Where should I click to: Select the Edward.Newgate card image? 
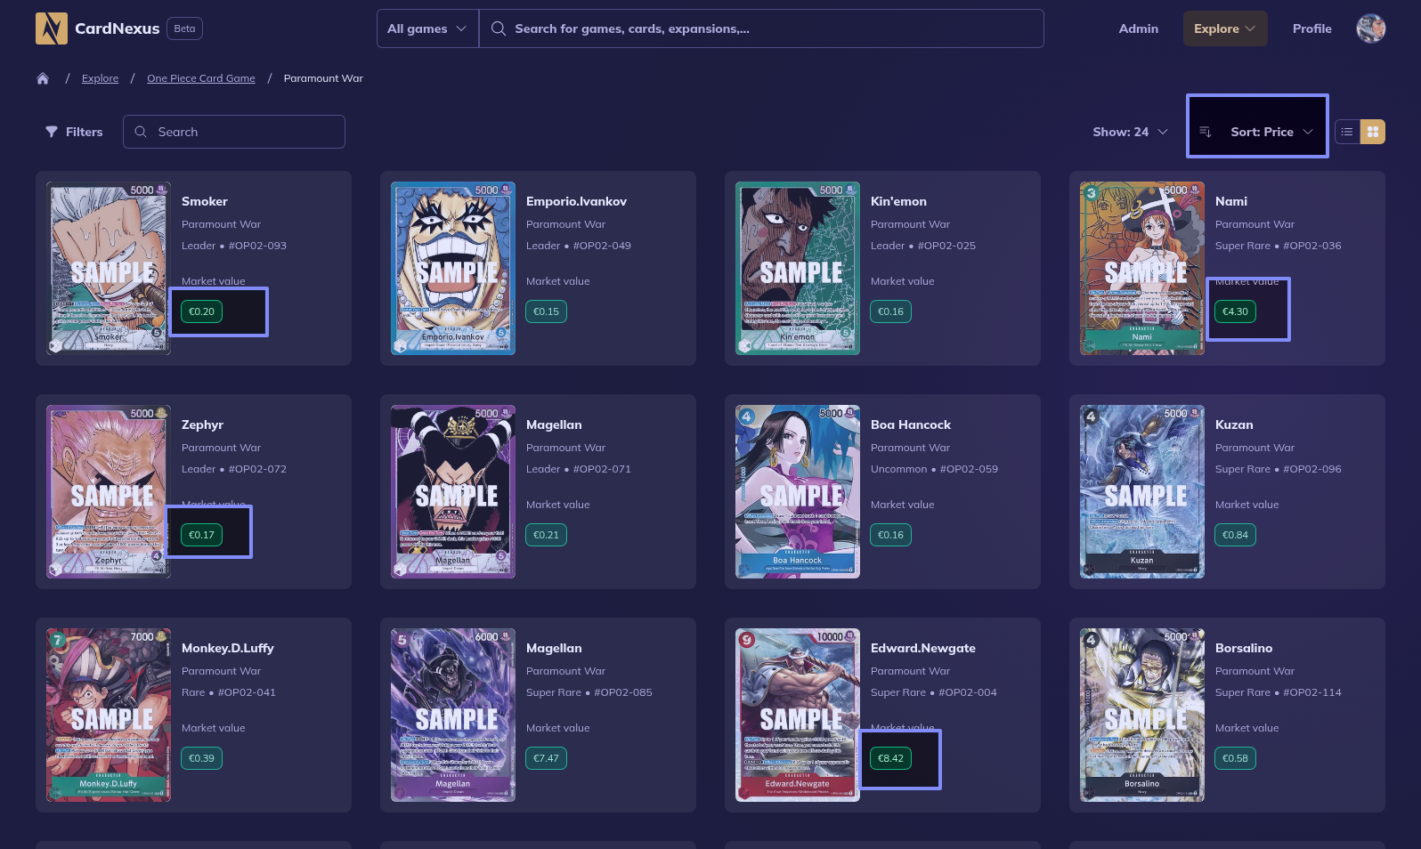pyautogui.click(x=797, y=716)
